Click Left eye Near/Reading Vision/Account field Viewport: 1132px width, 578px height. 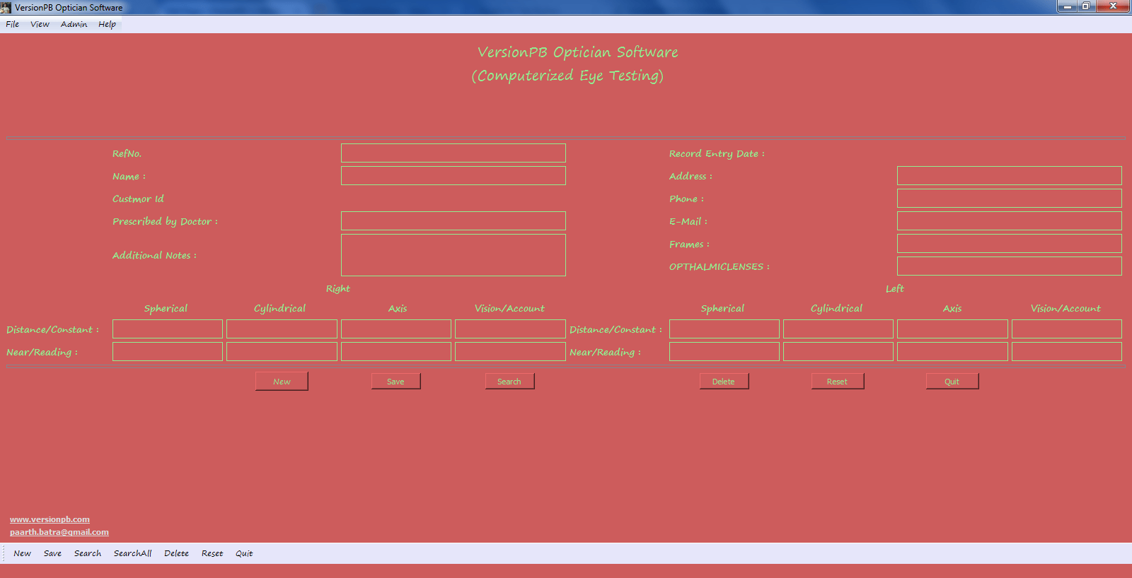point(1067,352)
